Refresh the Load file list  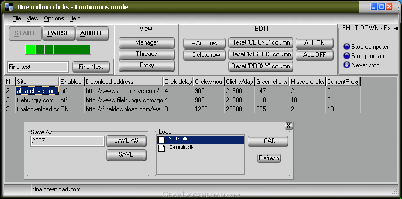click(269, 158)
